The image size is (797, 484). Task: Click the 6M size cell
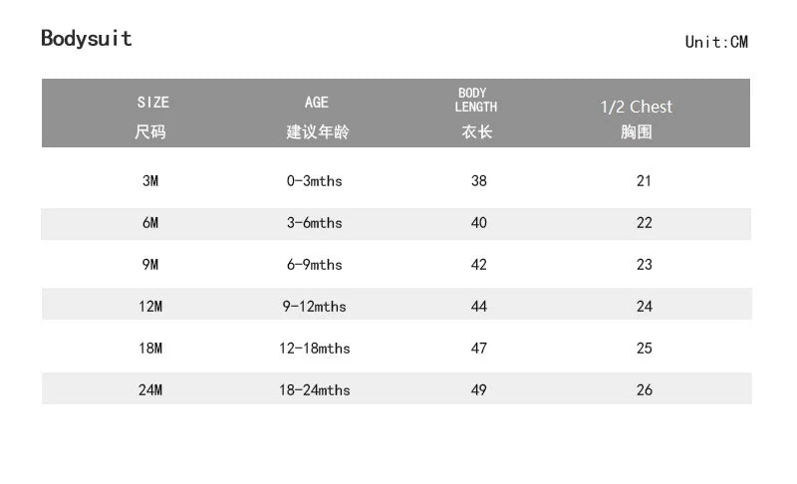pyautogui.click(x=150, y=223)
